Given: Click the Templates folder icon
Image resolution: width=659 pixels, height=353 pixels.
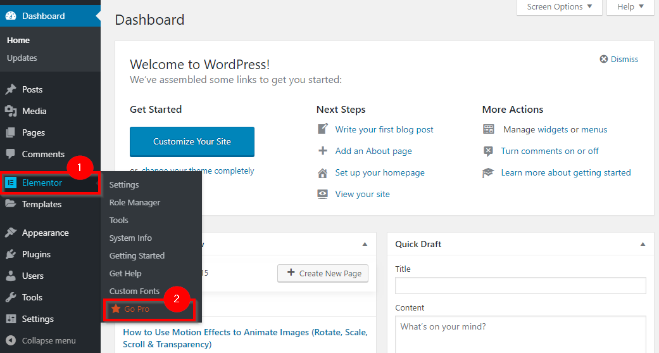Looking at the screenshot, I should click(x=11, y=204).
